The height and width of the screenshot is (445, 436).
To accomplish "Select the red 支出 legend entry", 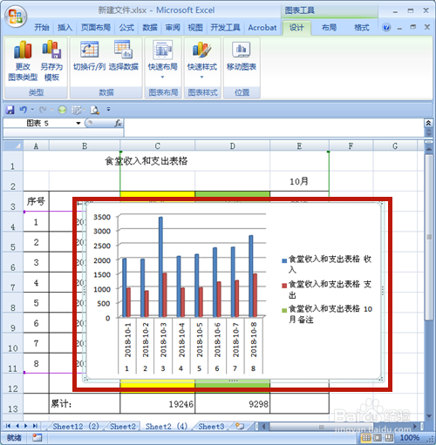I will pyautogui.click(x=327, y=289).
